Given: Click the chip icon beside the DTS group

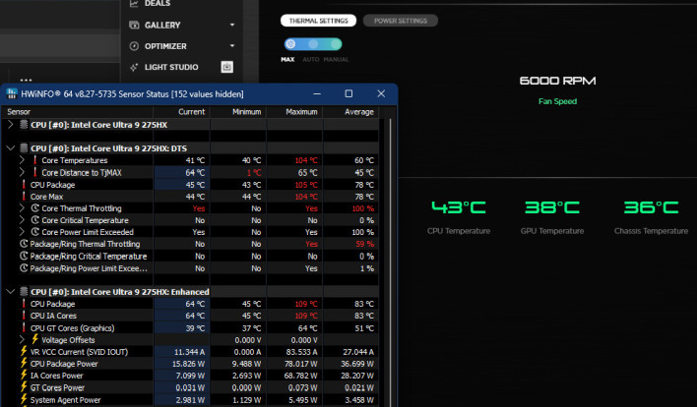Looking at the screenshot, I should pyautogui.click(x=24, y=147).
